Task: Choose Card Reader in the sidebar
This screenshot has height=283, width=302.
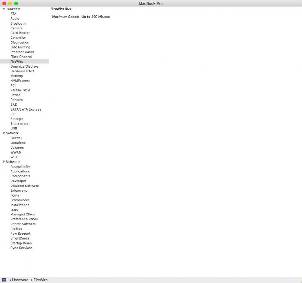Action: pyautogui.click(x=20, y=33)
